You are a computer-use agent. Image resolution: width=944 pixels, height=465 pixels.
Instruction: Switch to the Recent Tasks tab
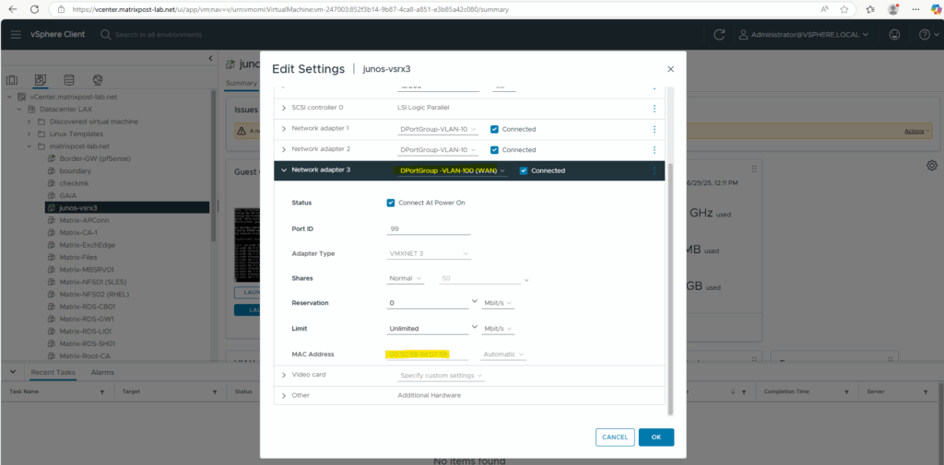pyautogui.click(x=53, y=372)
